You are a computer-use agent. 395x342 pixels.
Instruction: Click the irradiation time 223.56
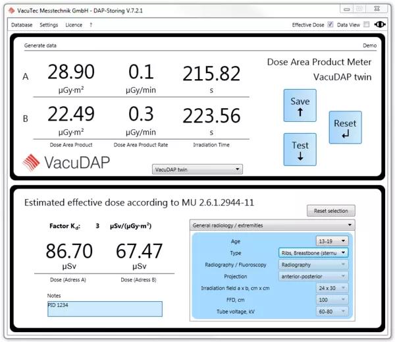coord(211,115)
